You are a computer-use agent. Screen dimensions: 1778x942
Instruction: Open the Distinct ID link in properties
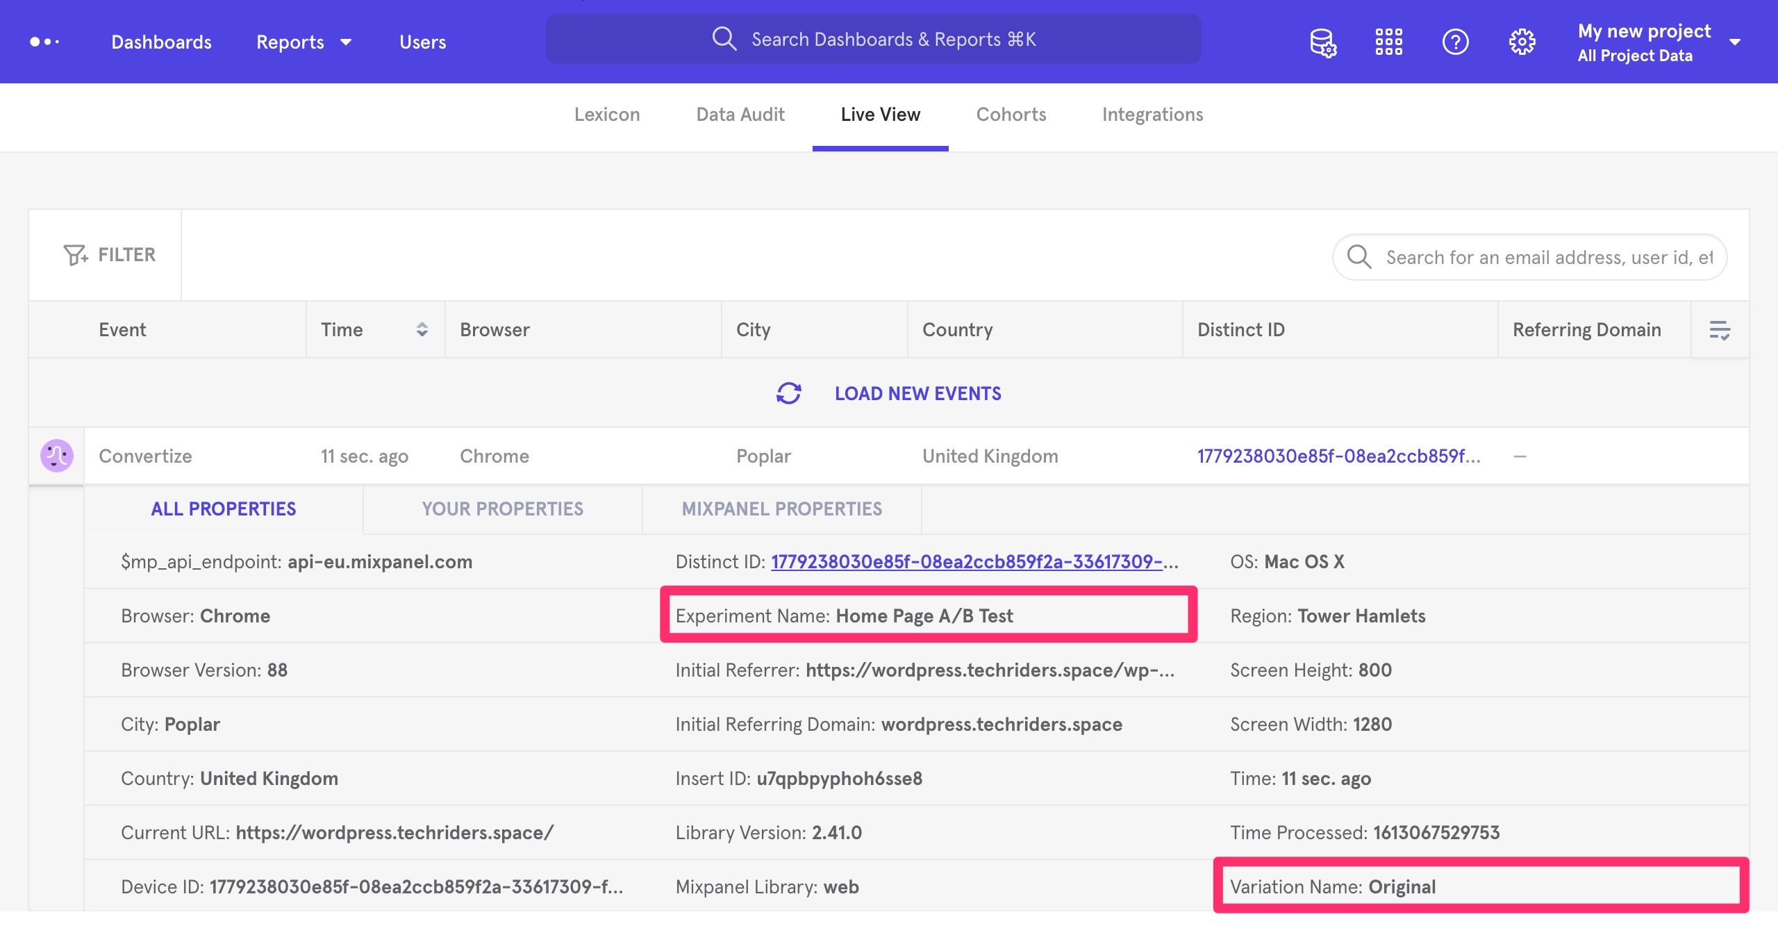click(x=974, y=561)
